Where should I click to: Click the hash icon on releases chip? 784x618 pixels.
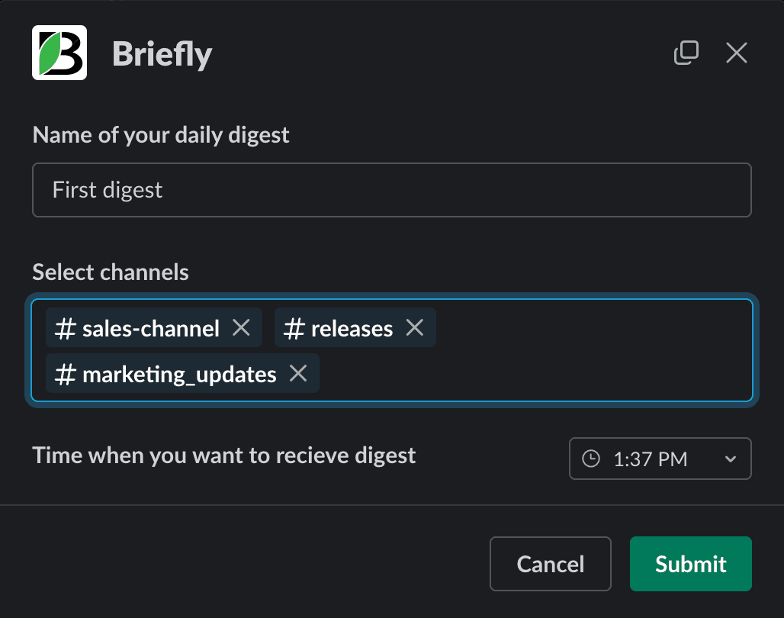[294, 329]
